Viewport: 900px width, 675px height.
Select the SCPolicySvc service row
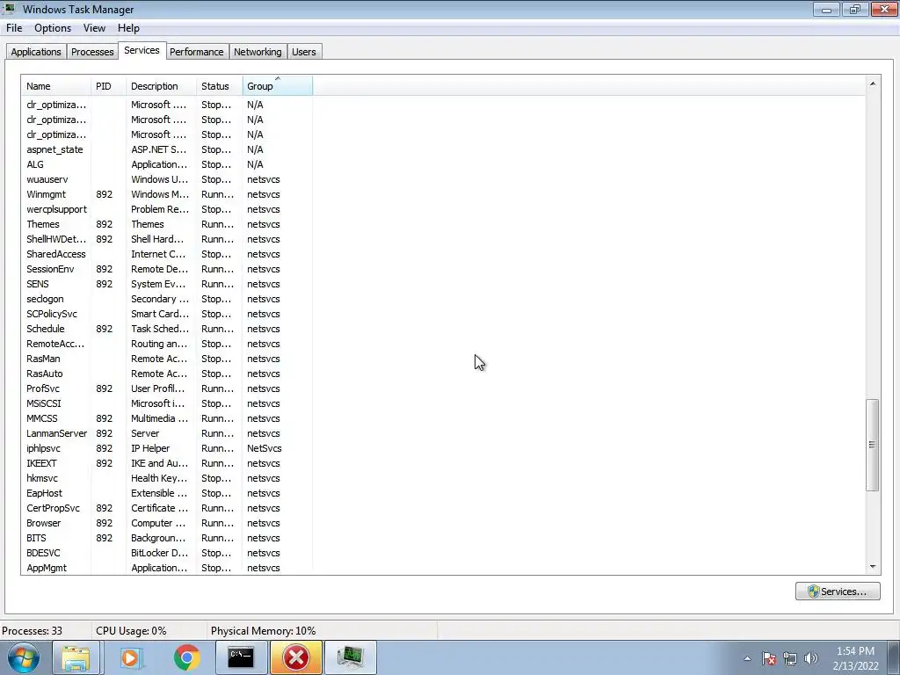click(x=166, y=314)
